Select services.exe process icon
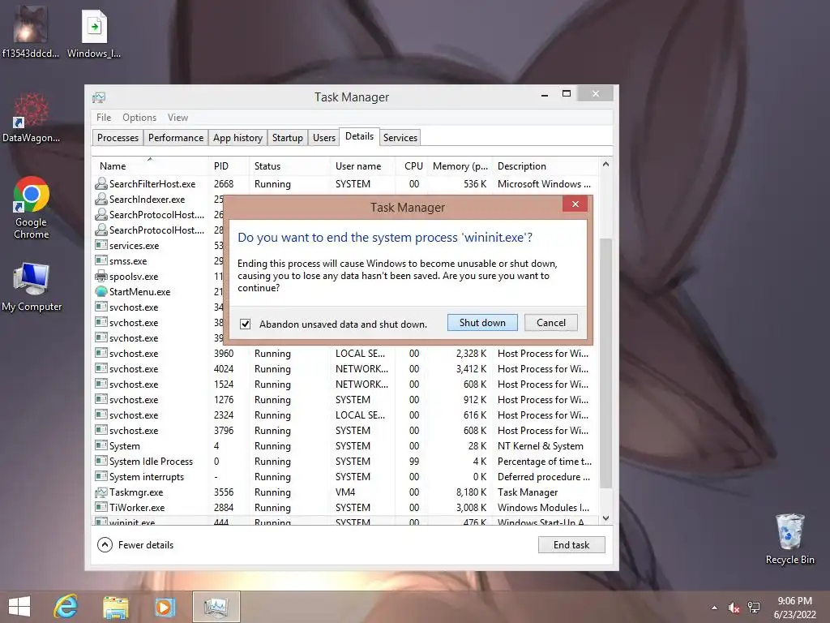The width and height of the screenshot is (830, 623). click(101, 245)
